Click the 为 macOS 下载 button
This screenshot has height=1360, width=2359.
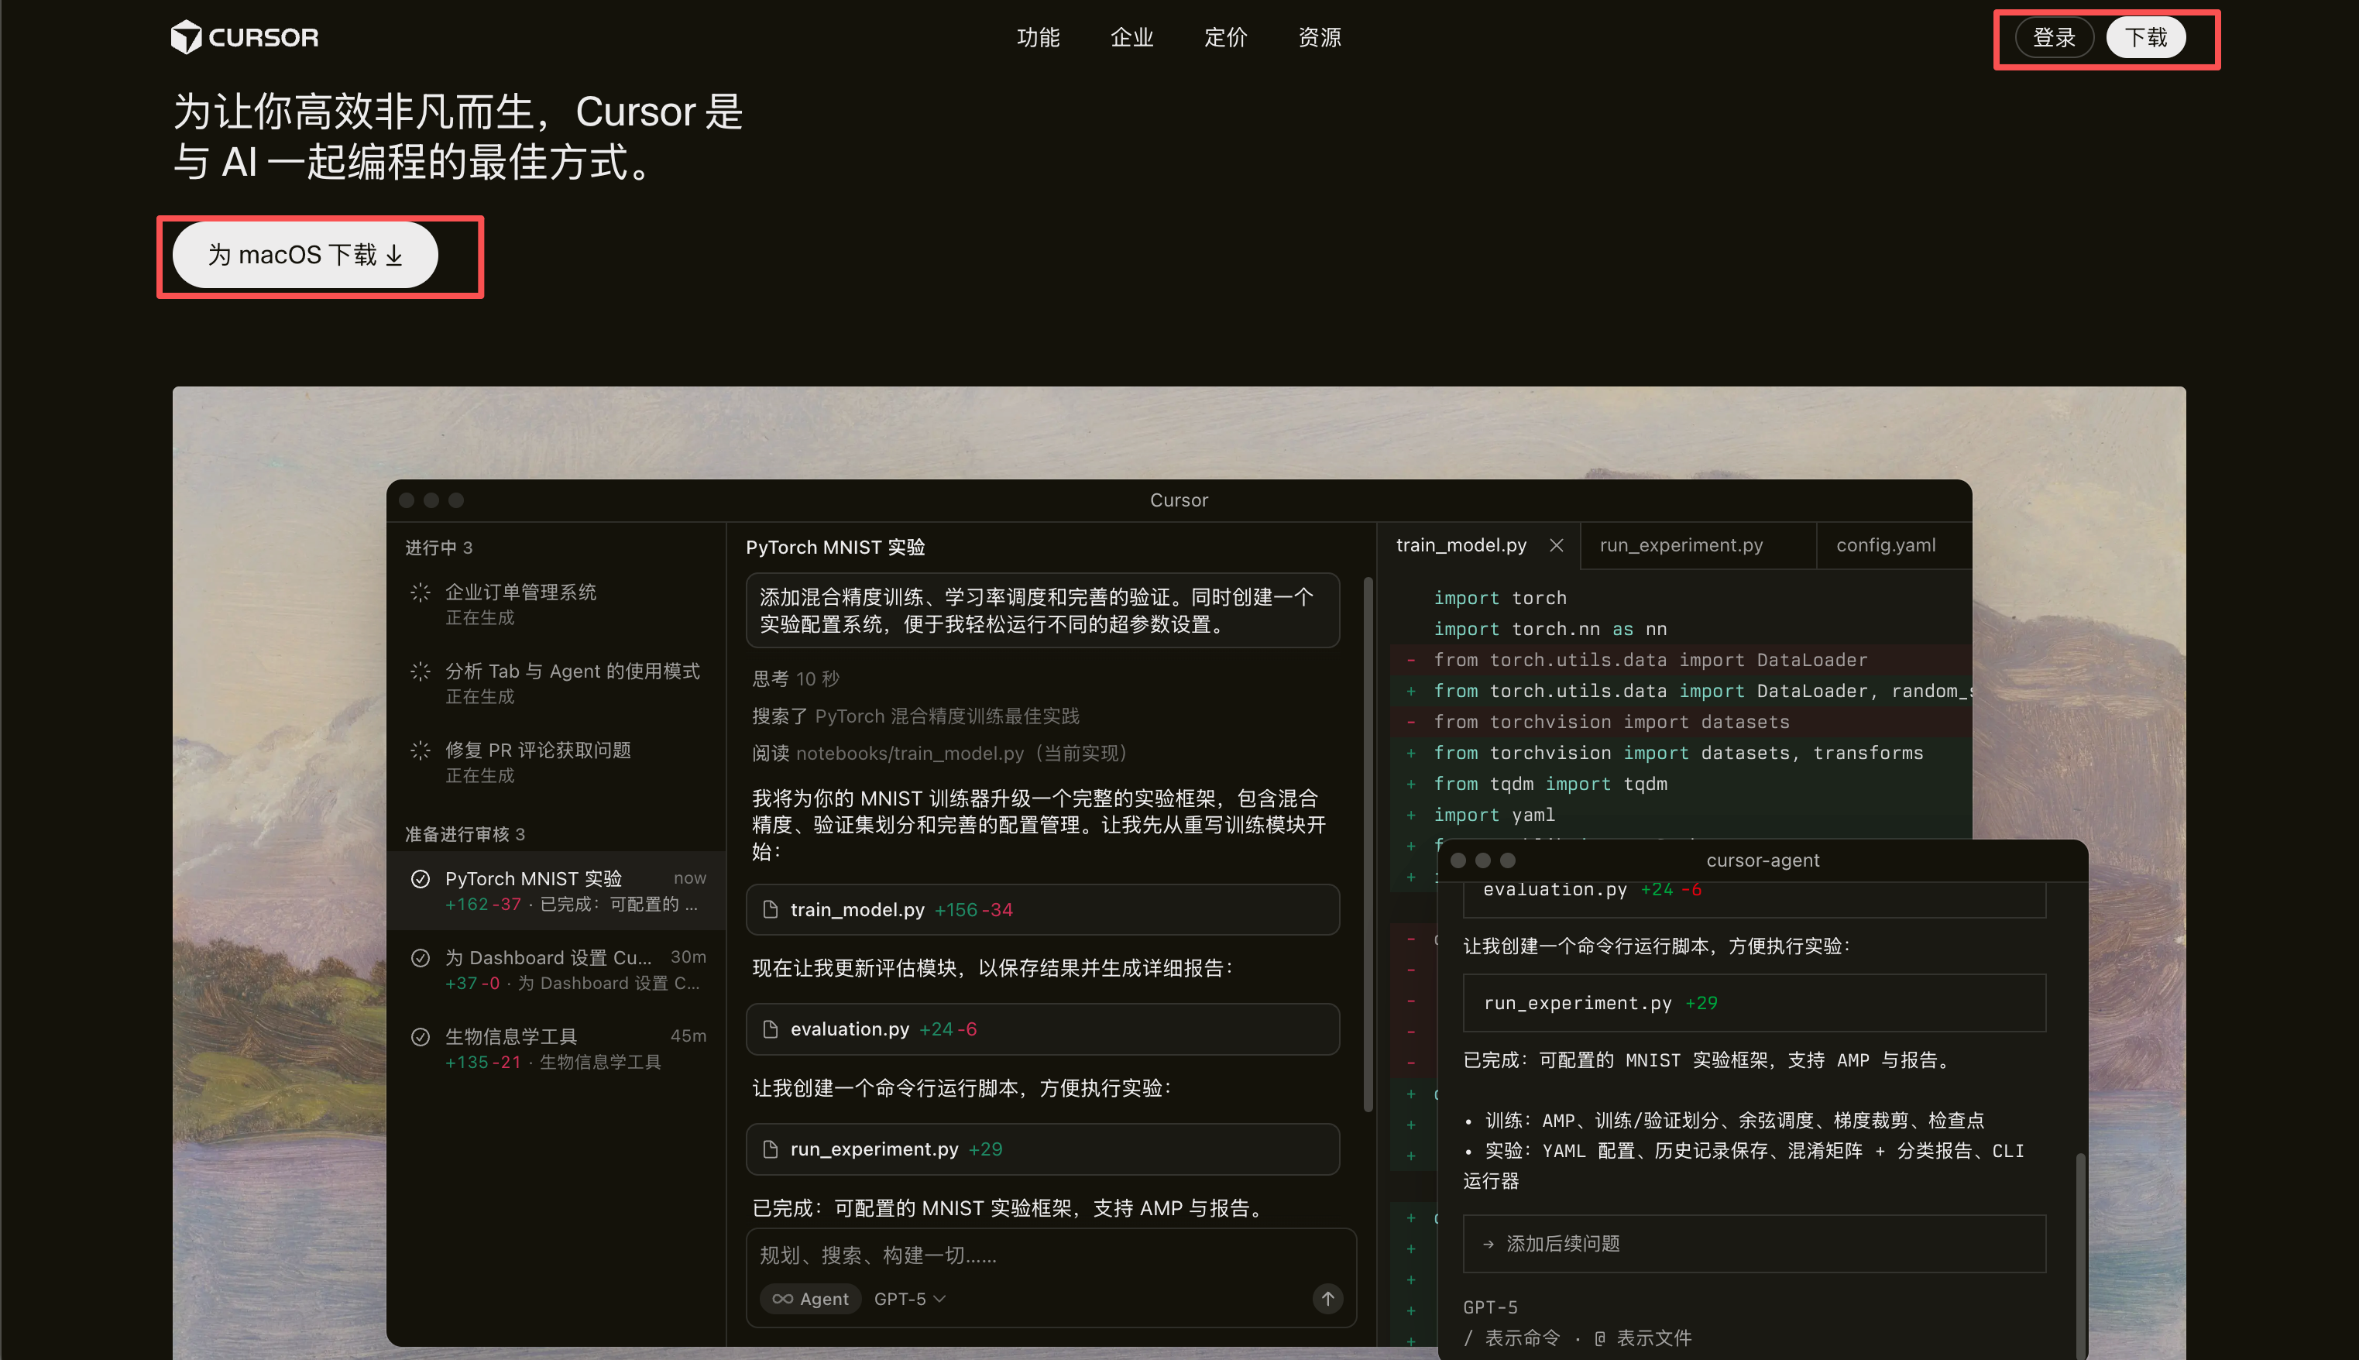pos(304,254)
